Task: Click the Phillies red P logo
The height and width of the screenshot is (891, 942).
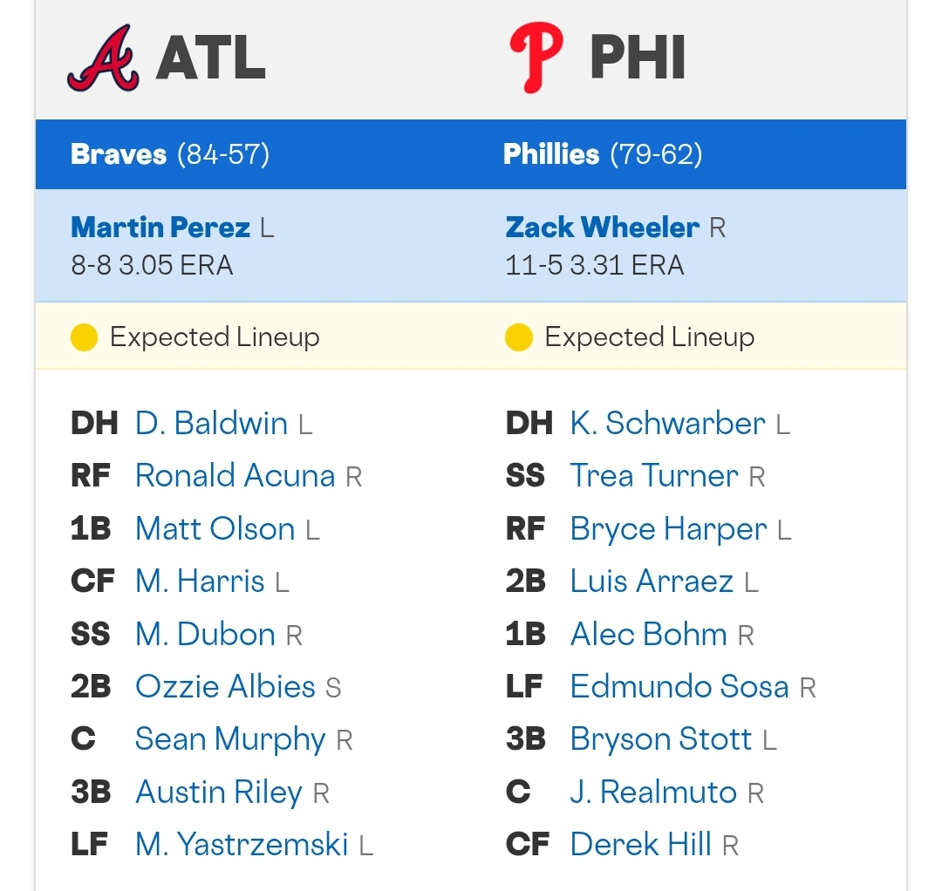Action: tap(536, 58)
